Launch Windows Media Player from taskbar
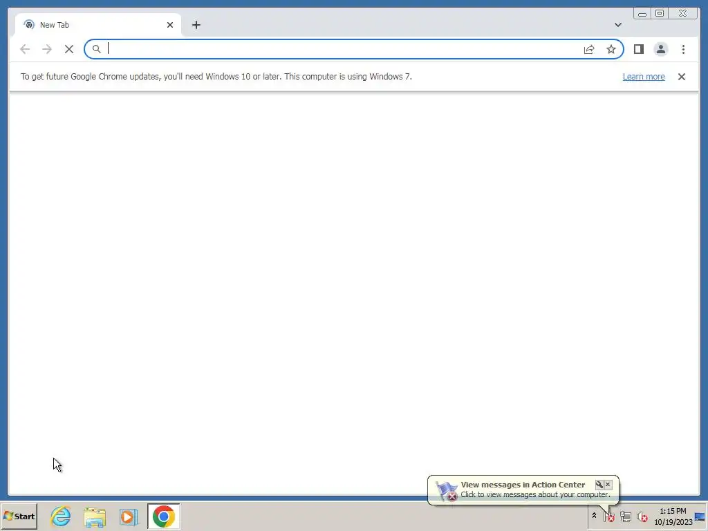Screen dimensions: 708x531 [x=128, y=516]
